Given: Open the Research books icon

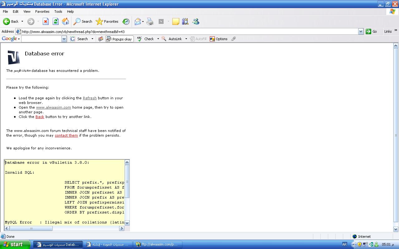Looking at the screenshot, I should (x=185, y=21).
